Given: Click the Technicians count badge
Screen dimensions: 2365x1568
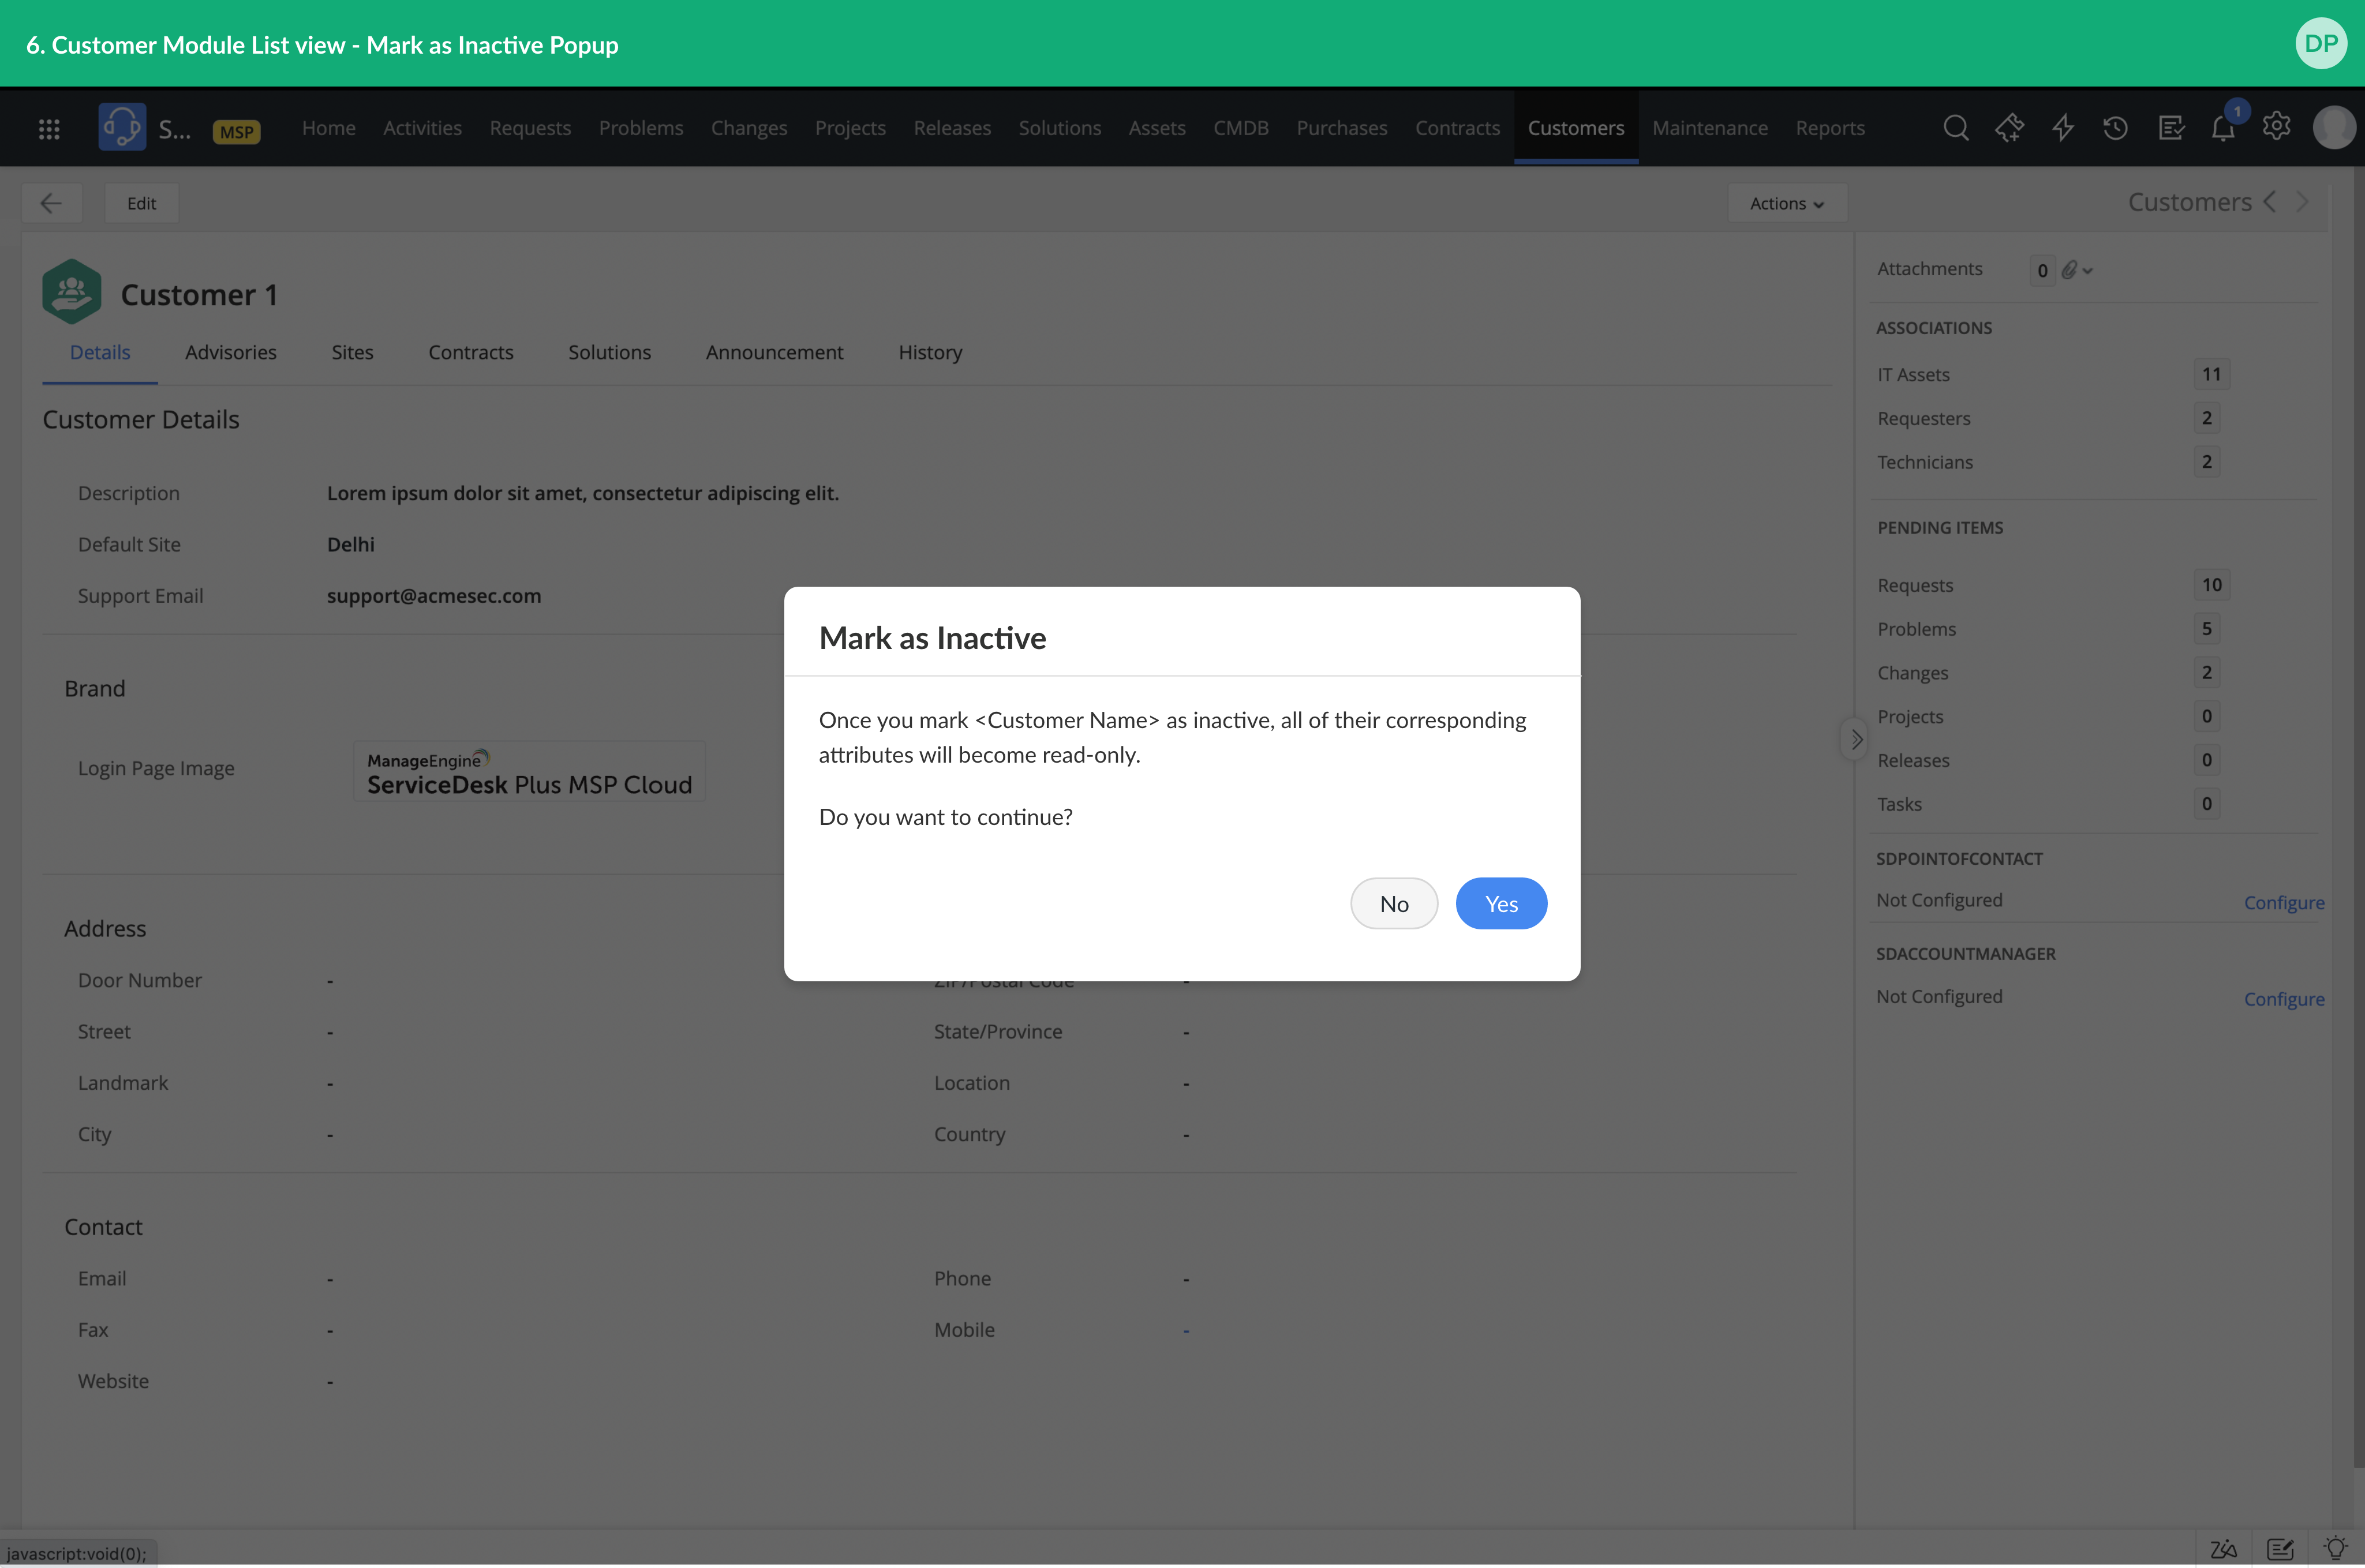Looking at the screenshot, I should [2206, 461].
